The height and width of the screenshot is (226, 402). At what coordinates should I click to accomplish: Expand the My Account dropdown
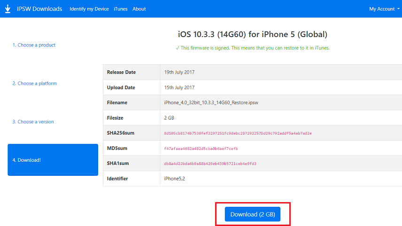click(384, 9)
